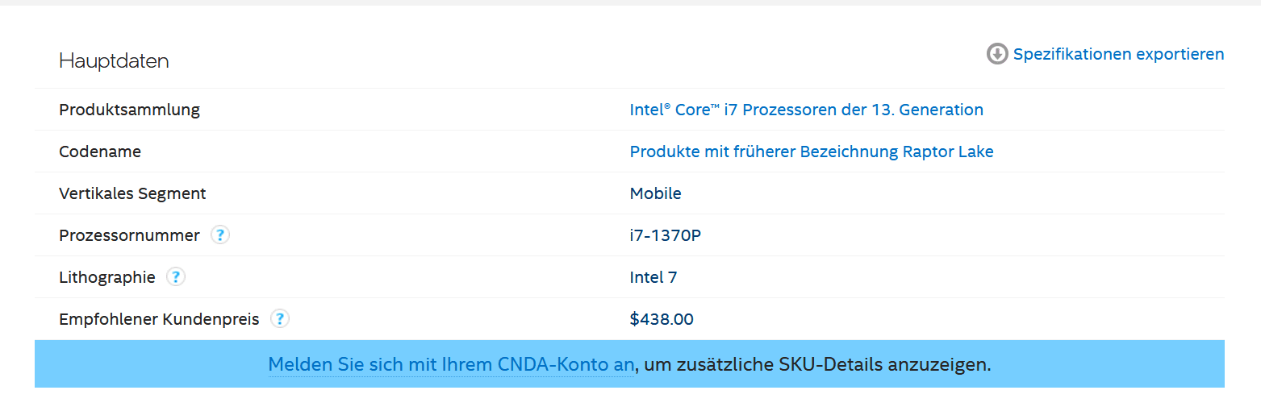The height and width of the screenshot is (411, 1261).
Task: Click the Prozessornummer label text
Action: (x=129, y=235)
